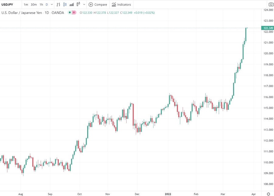Click the Feb label on time axis
The image size is (274, 196).
[196, 194]
